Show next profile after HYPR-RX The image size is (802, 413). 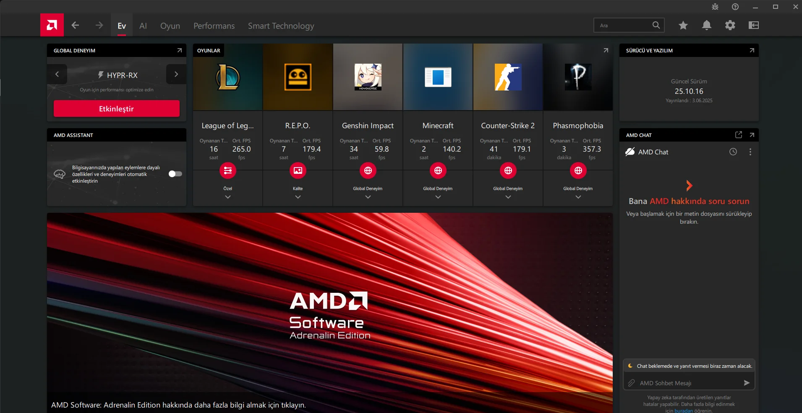point(176,74)
